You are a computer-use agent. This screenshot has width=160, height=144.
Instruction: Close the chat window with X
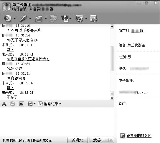[155, 3]
